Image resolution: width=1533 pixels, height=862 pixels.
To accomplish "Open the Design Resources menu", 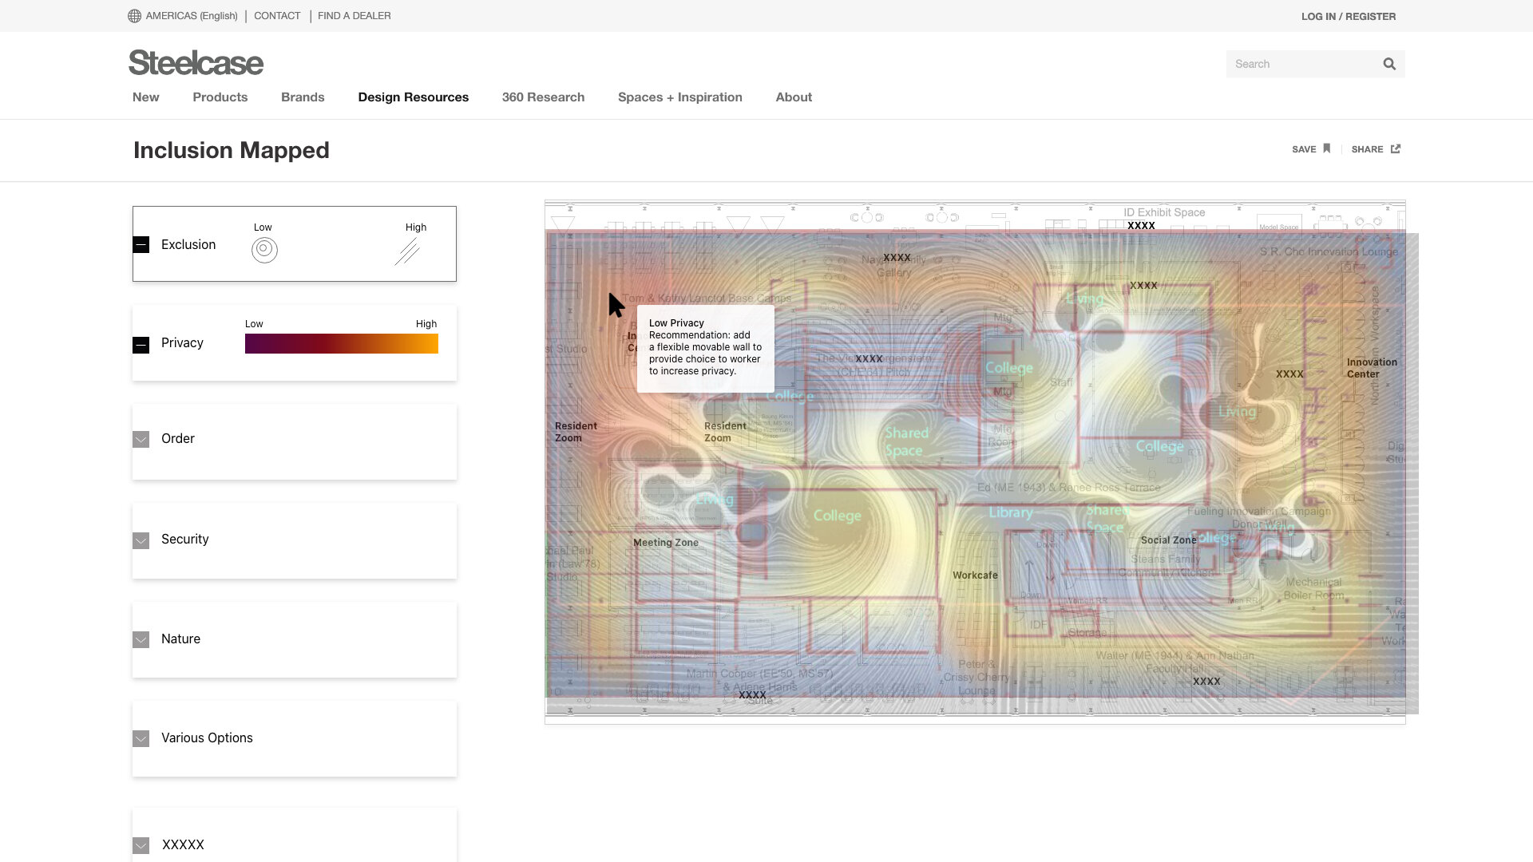I will click(x=413, y=97).
